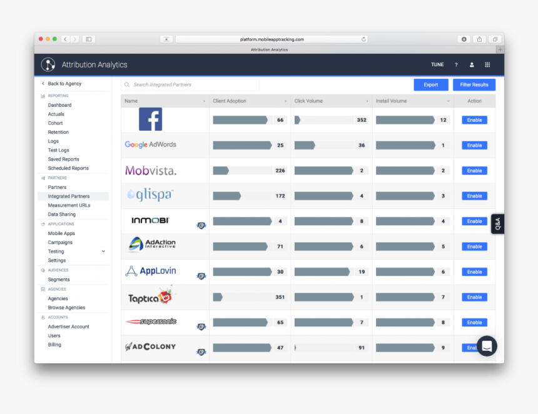This screenshot has height=414, width=538.
Task: Open Retention in the sidebar
Action: tap(58, 132)
